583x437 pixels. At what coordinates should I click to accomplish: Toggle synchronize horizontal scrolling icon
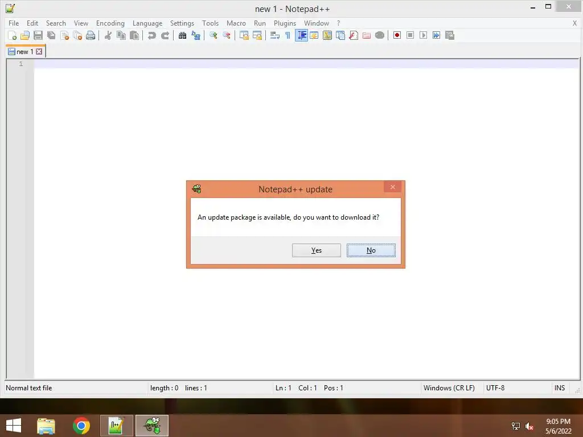[257, 35]
